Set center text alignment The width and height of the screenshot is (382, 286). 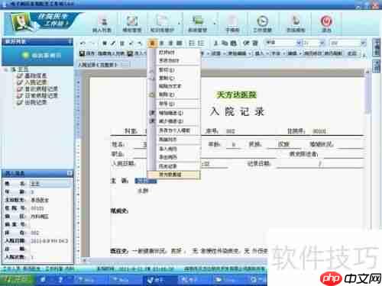coord(161,43)
